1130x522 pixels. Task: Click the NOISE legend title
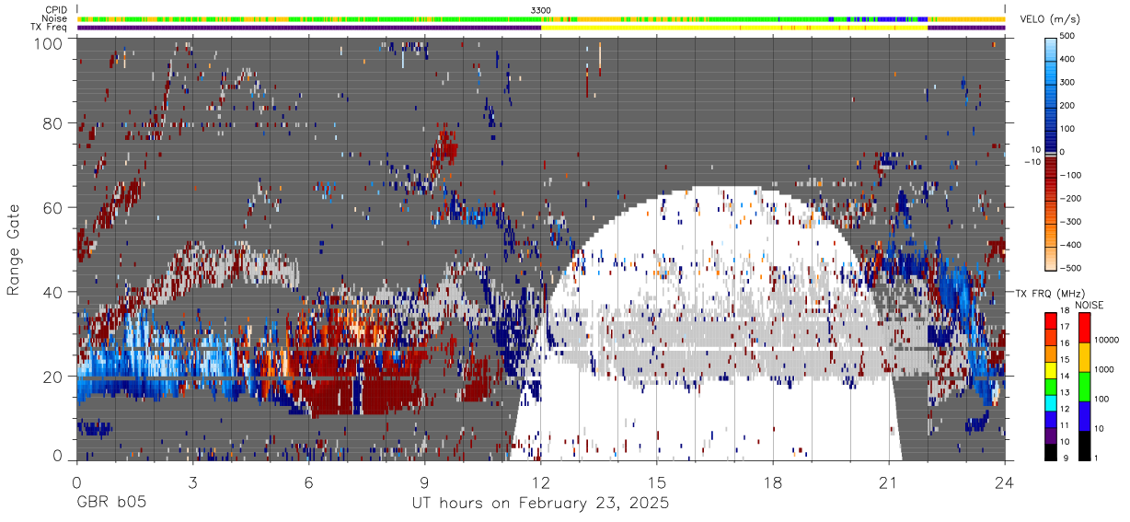pos(1090,305)
